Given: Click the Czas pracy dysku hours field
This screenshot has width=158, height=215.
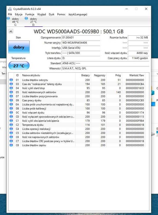Looking at the screenshot, I should [139, 58].
